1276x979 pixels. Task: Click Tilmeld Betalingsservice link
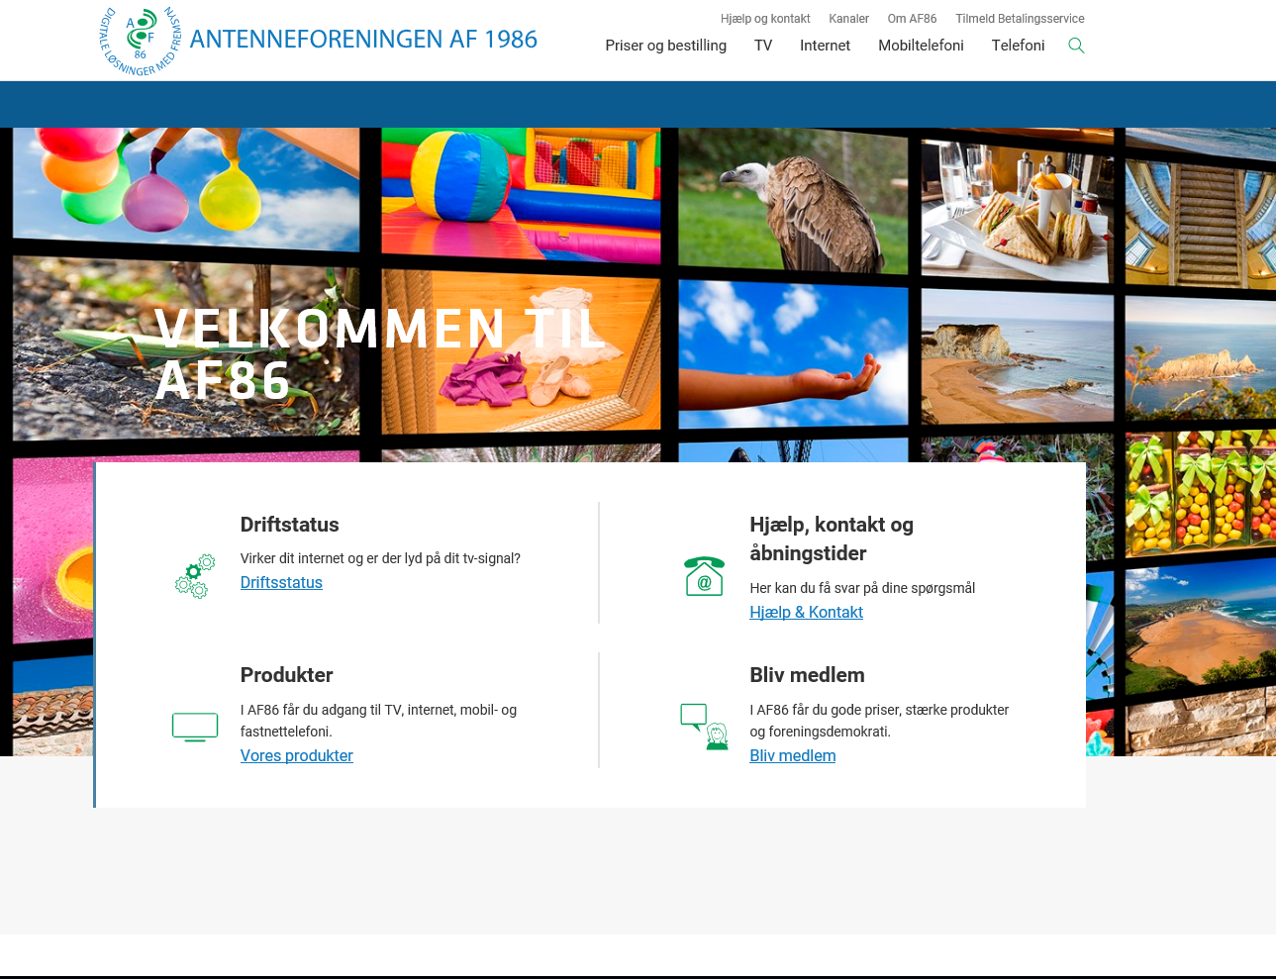tap(1020, 19)
